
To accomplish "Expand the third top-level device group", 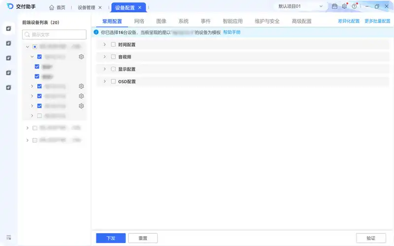I will point(28,140).
